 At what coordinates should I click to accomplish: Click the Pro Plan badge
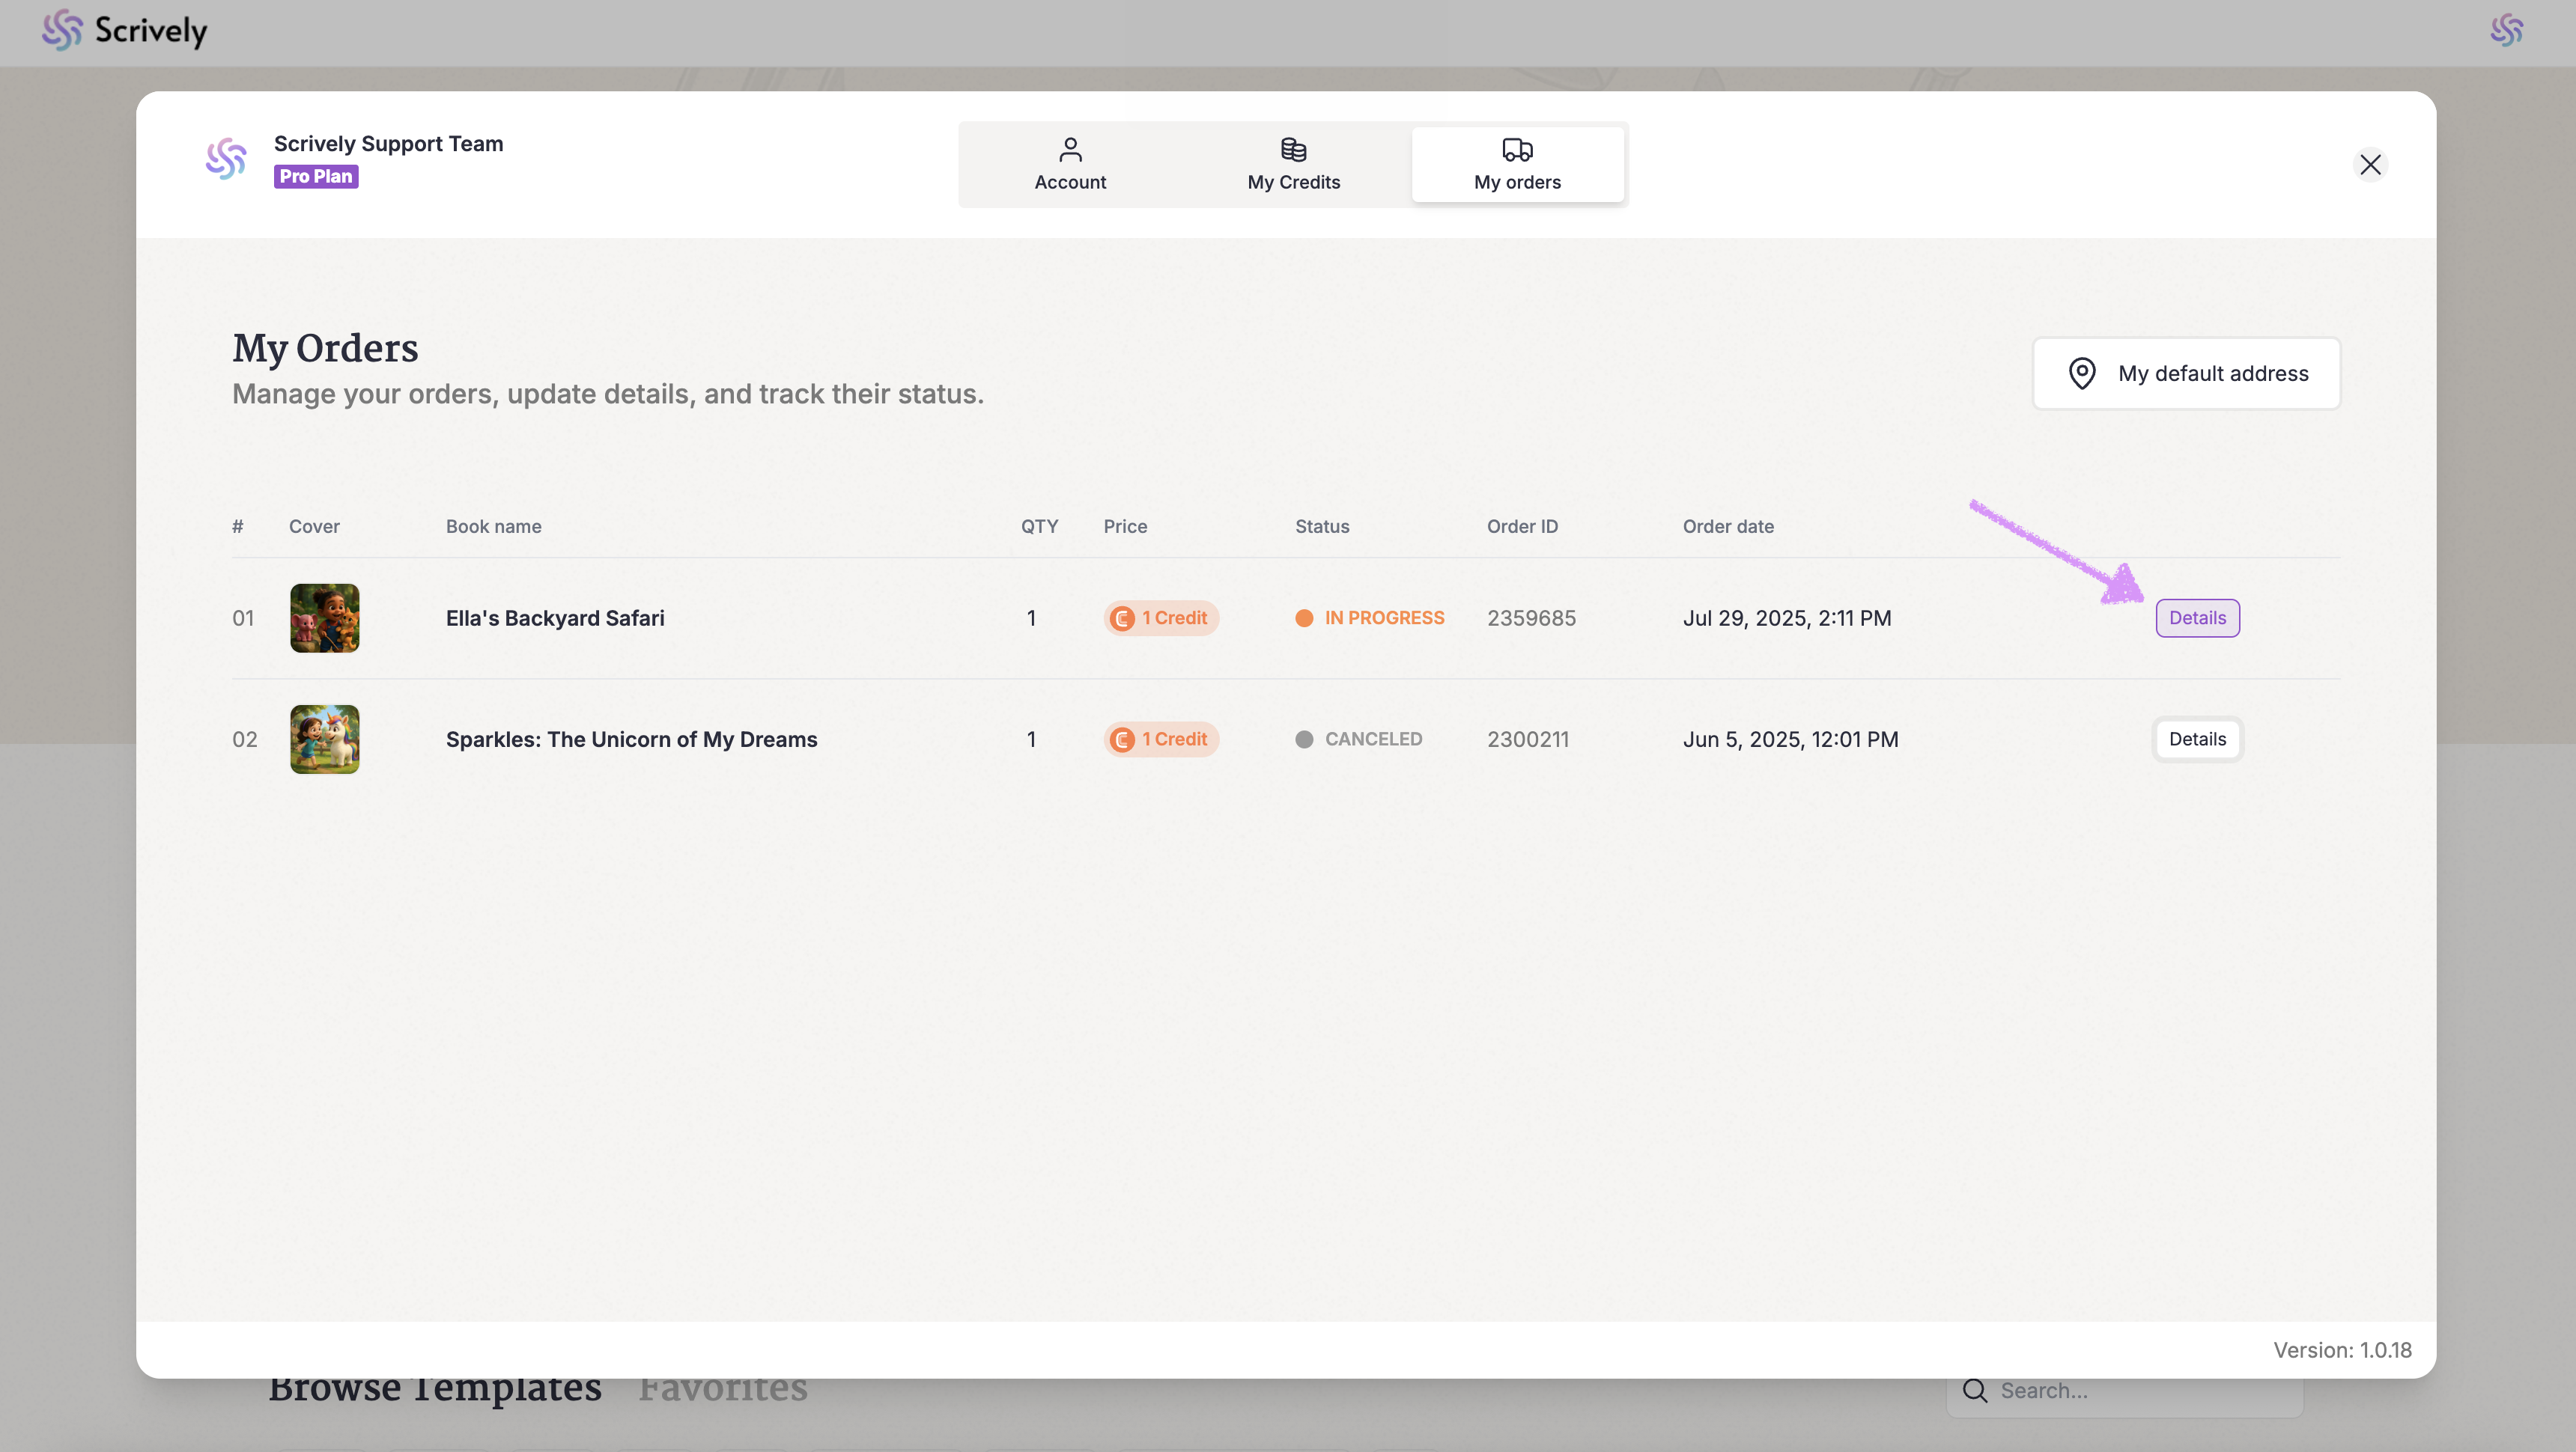[x=315, y=176]
